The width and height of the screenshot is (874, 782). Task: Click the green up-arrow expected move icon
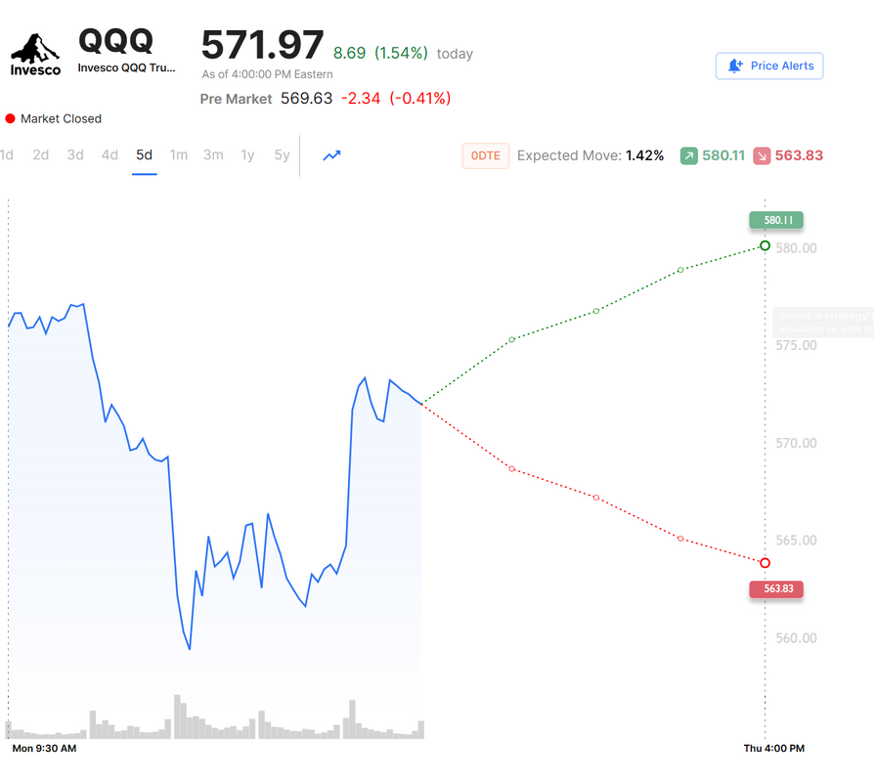[x=689, y=155]
